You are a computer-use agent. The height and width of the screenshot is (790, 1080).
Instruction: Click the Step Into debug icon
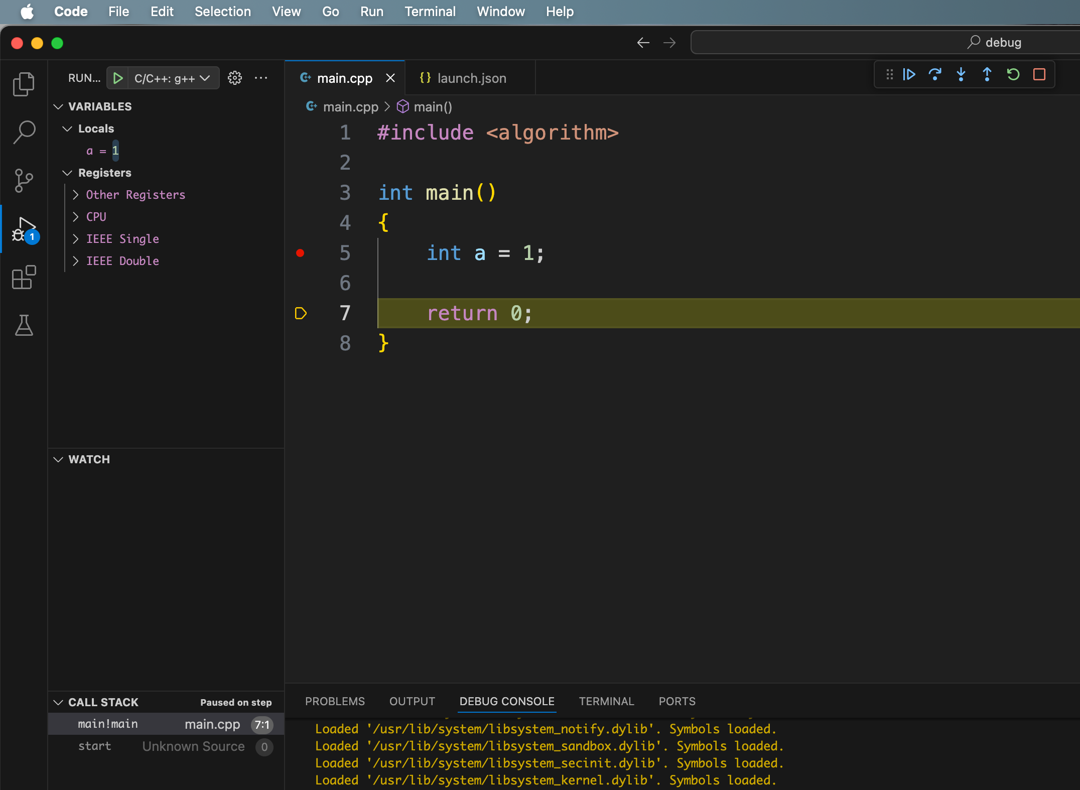click(961, 75)
